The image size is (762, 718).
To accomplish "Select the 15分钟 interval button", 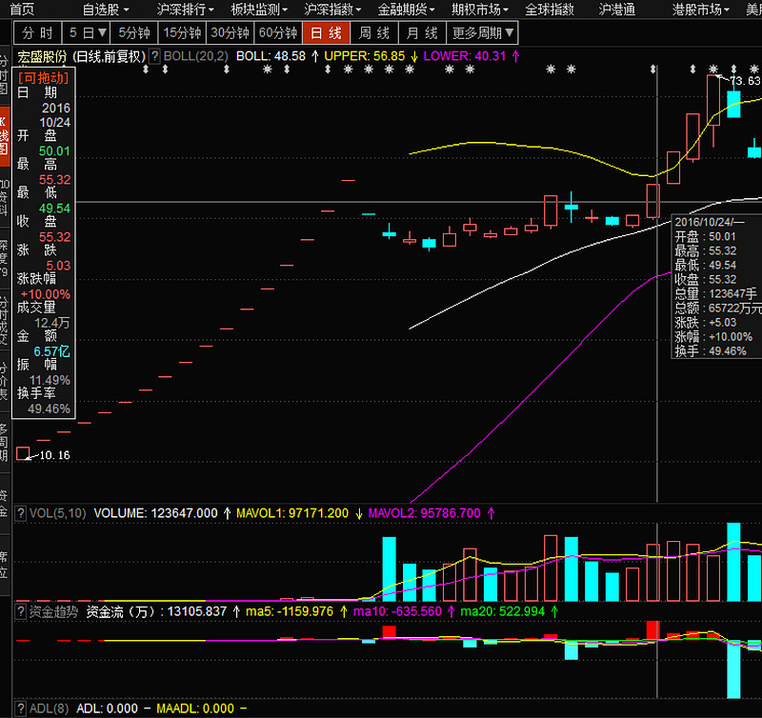I will coord(182,33).
